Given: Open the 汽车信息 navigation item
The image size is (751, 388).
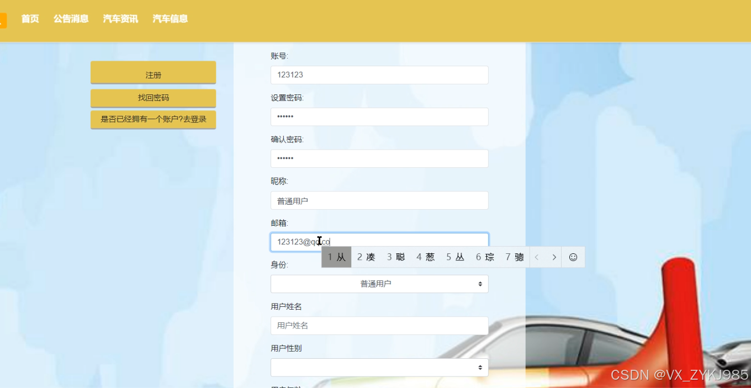Looking at the screenshot, I should (170, 19).
